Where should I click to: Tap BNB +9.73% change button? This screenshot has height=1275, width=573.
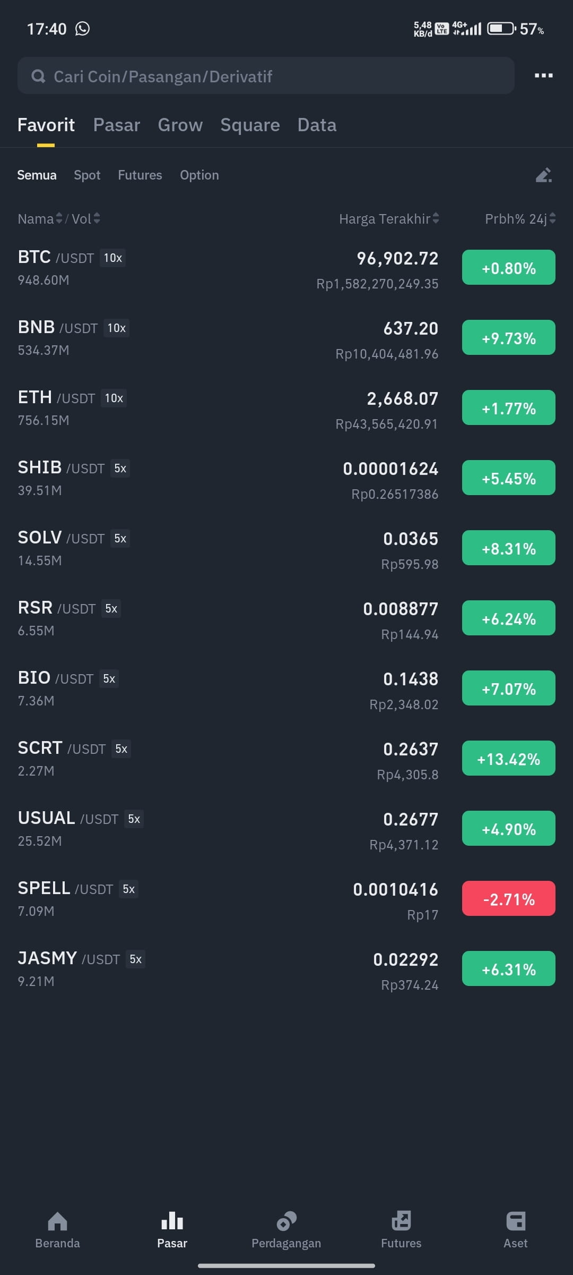click(508, 337)
